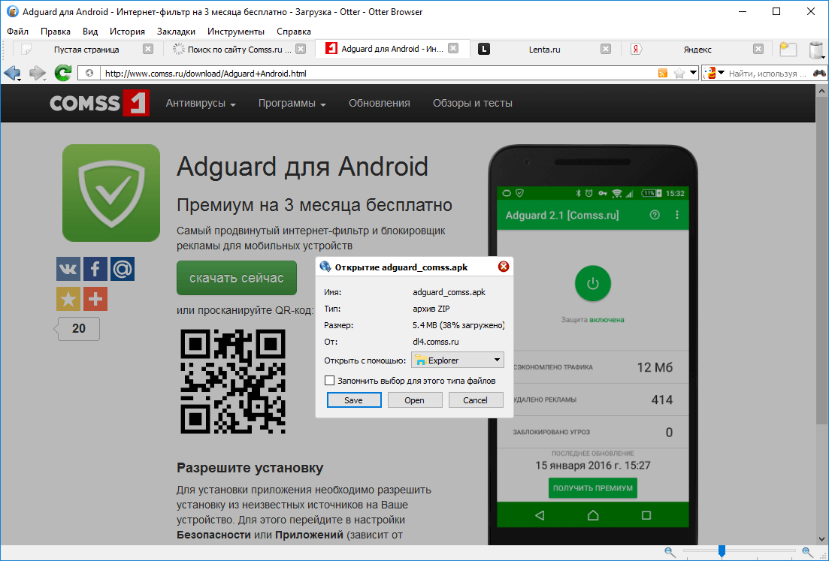
Task: Switch to the Lenta.ru tab
Action: 545,49
